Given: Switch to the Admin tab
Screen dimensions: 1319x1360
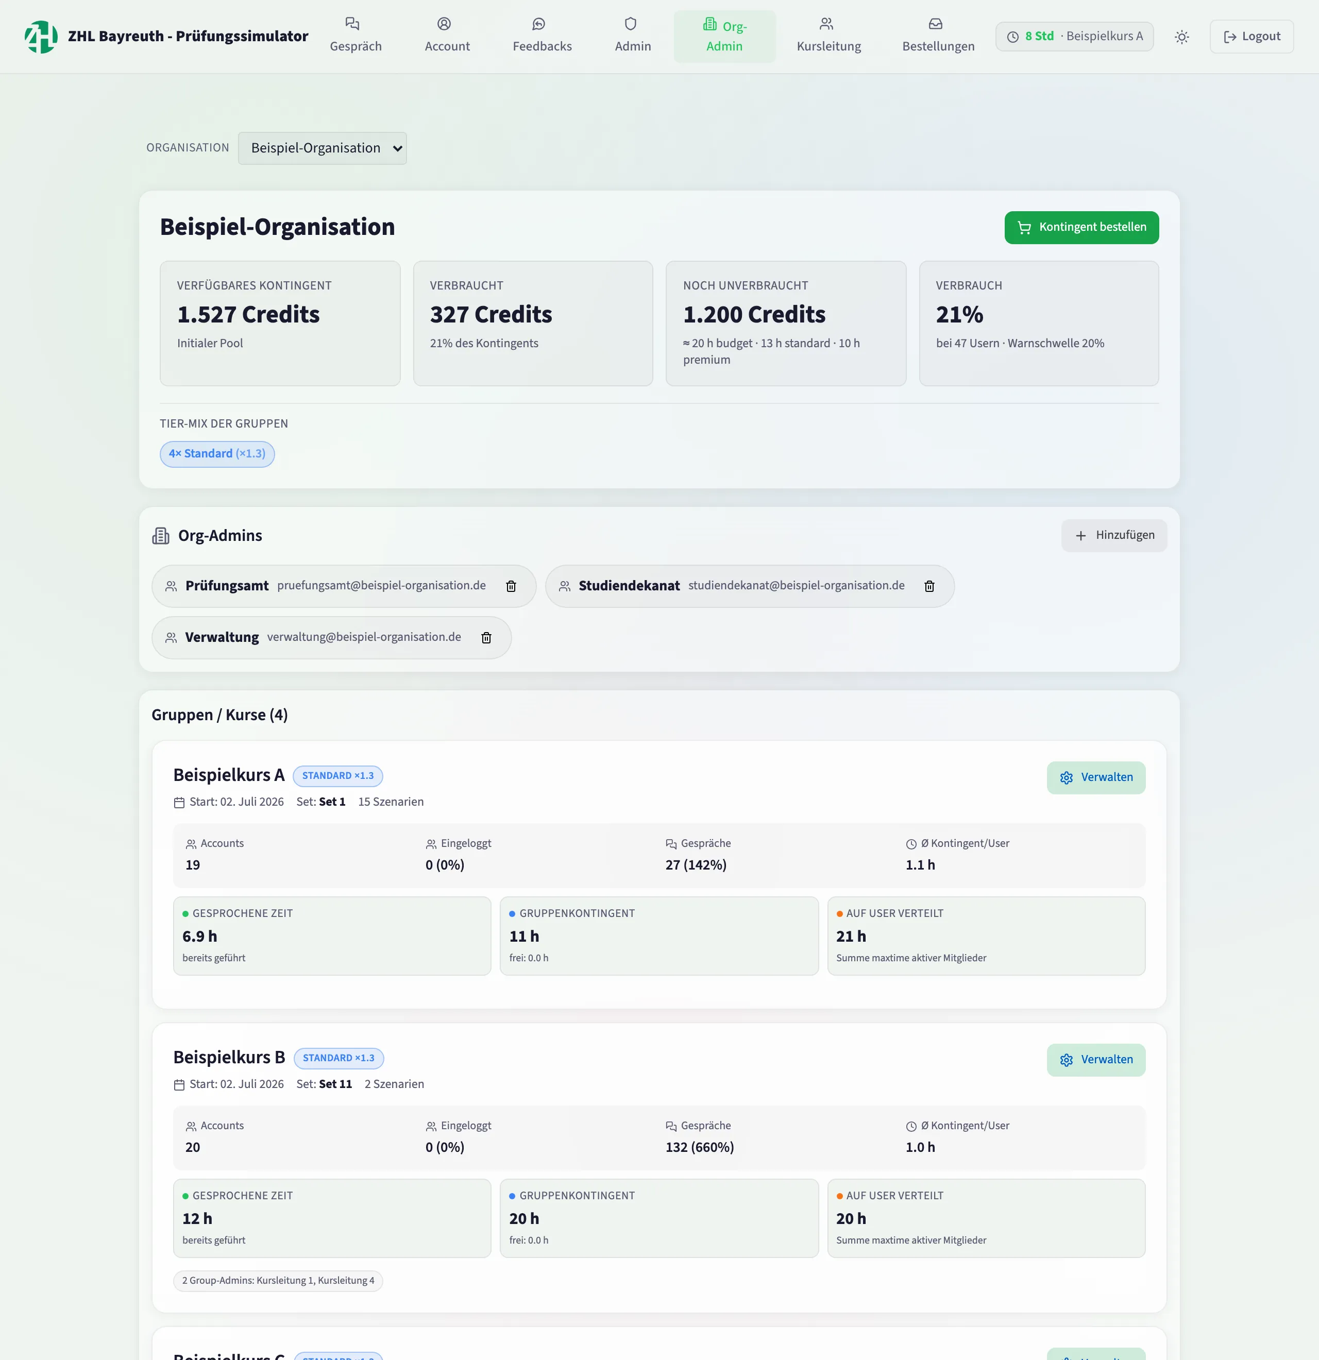Looking at the screenshot, I should (x=633, y=36).
